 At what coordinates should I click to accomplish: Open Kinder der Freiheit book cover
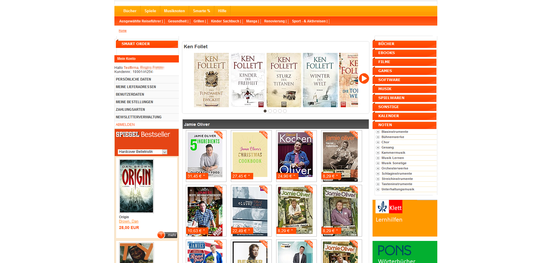tap(248, 80)
